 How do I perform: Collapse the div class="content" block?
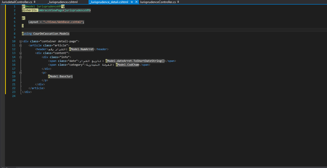click(x=20, y=53)
